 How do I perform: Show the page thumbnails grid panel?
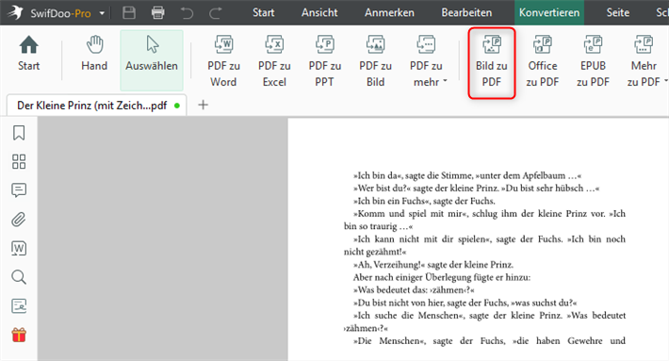[x=19, y=162]
